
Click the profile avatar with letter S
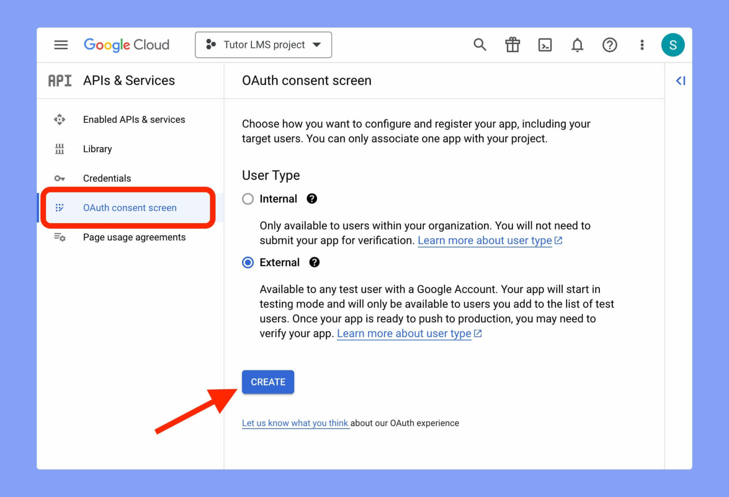click(673, 45)
